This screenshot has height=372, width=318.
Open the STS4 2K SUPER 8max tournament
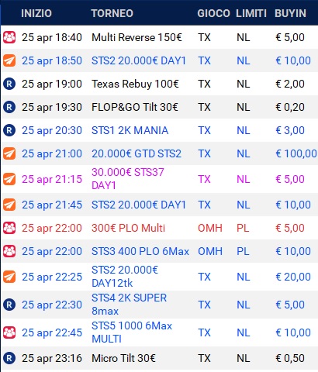(130, 305)
